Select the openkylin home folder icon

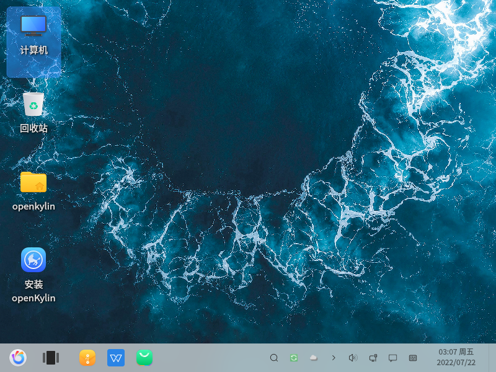pyautogui.click(x=33, y=182)
